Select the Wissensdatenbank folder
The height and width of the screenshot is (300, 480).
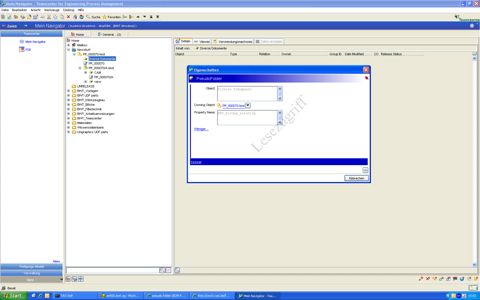[90, 127]
